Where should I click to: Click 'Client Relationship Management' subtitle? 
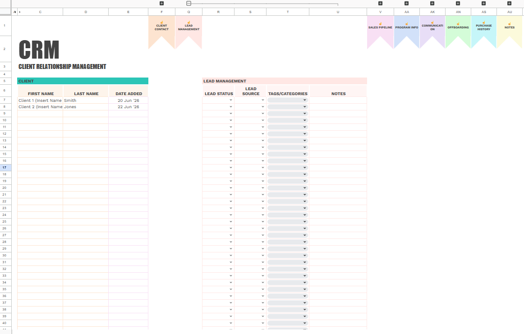(62, 66)
